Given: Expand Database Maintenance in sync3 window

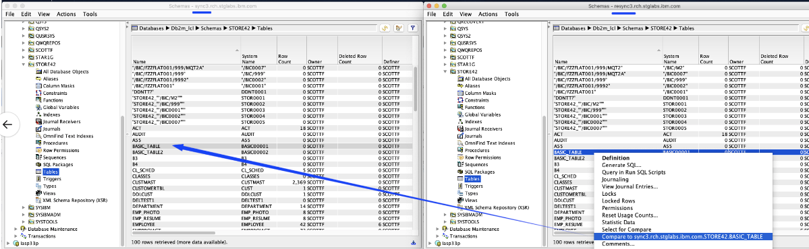Looking at the screenshot, I should pyautogui.click(x=16, y=229).
